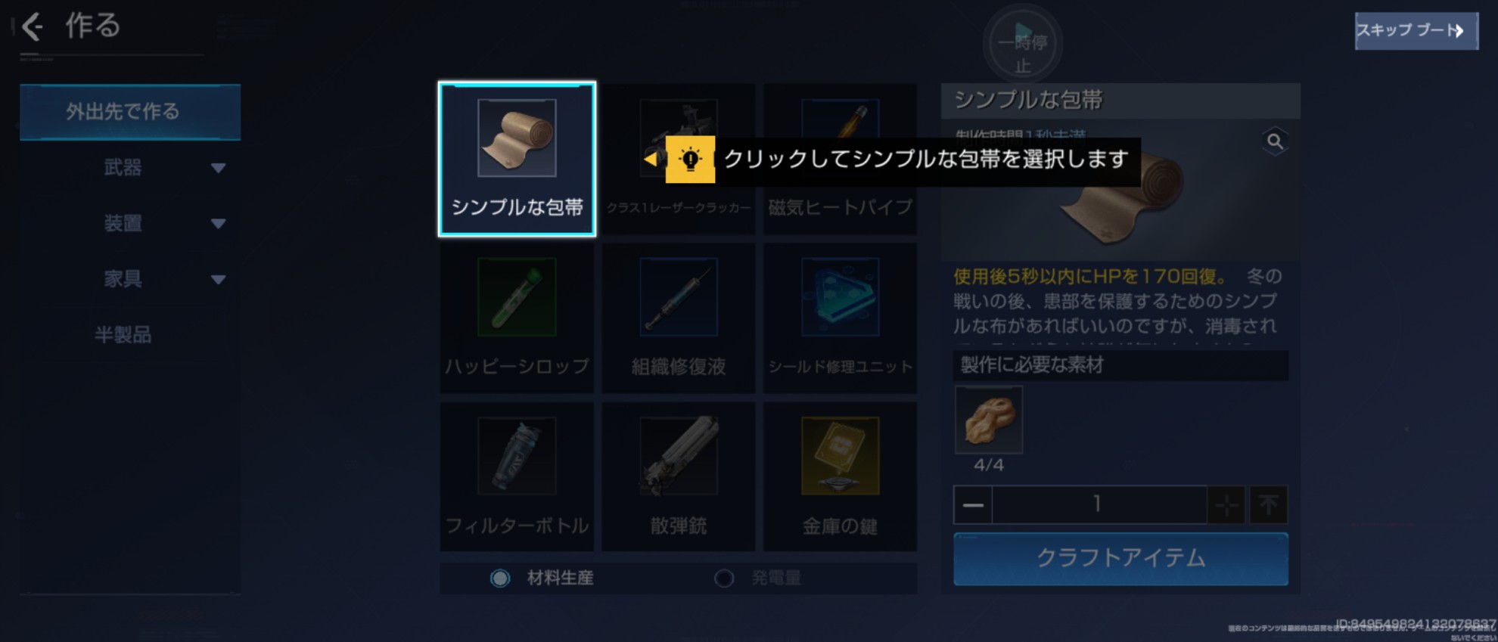Select the シールド修理ユニット item
The image size is (1498, 642).
[x=840, y=318]
